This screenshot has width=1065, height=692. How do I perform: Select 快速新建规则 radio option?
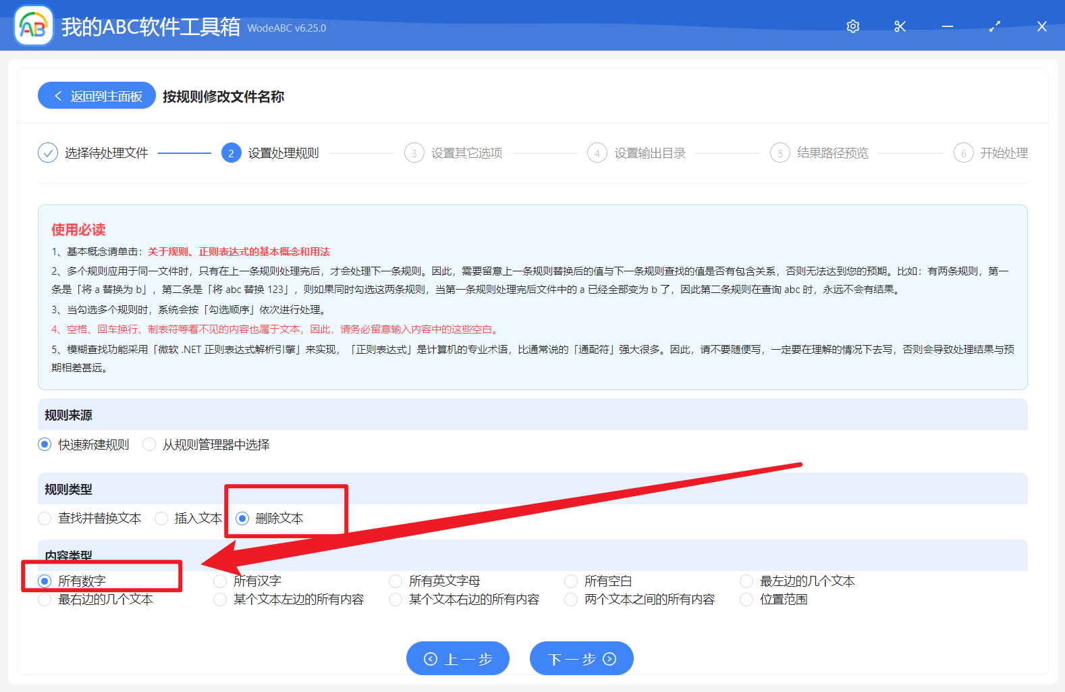84,444
